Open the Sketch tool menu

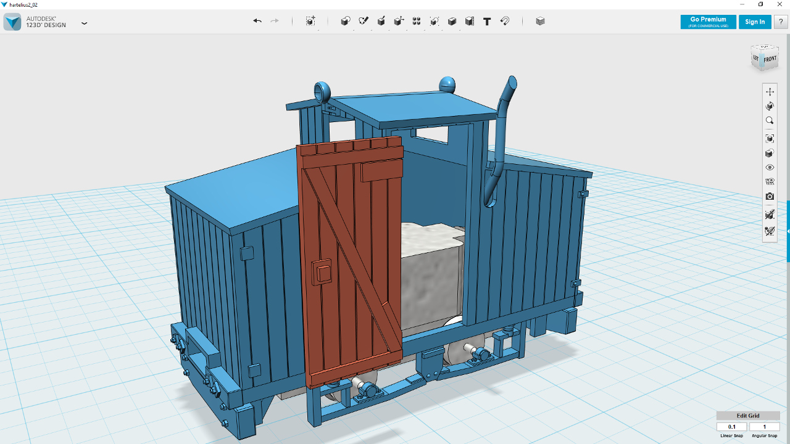(x=364, y=21)
